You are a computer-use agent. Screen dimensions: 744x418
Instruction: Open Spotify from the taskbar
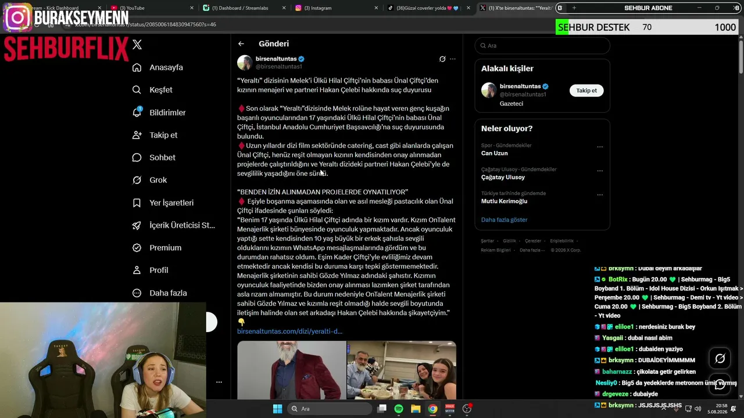[399, 409]
